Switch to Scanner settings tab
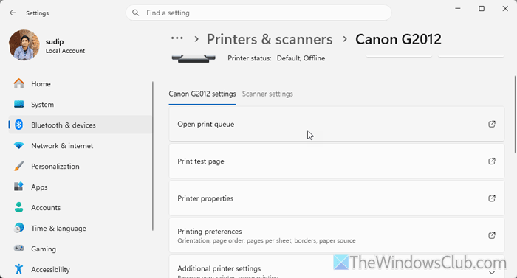Screen dimensions: 517x278 [x=267, y=94]
